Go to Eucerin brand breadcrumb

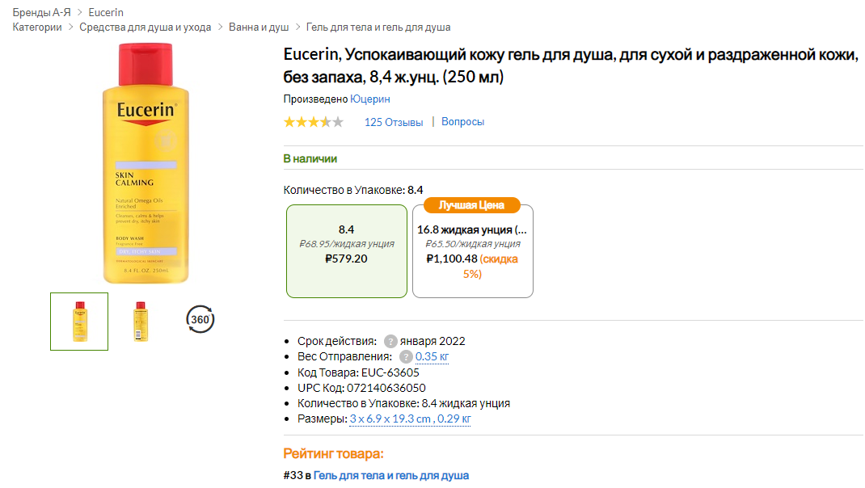pyautogui.click(x=106, y=12)
